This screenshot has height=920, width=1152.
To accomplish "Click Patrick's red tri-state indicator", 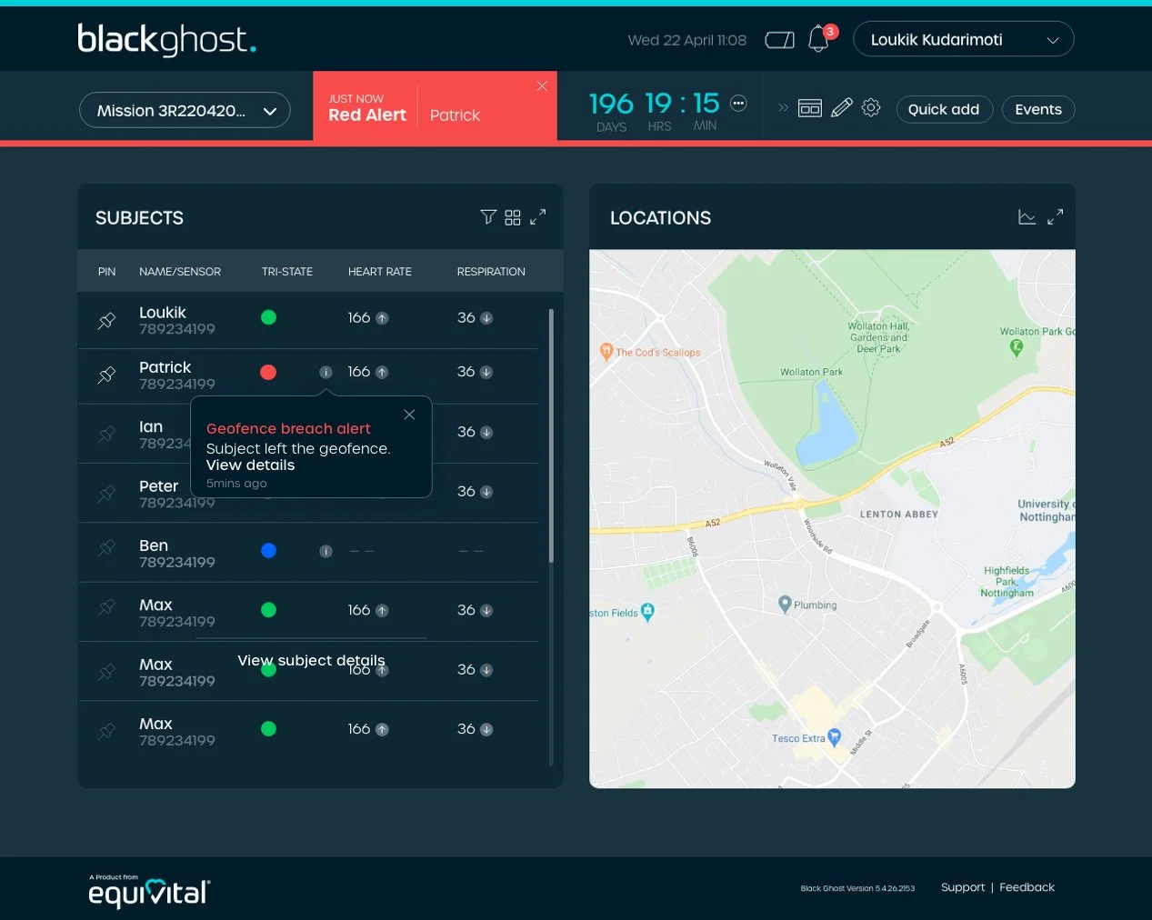I will coord(268,372).
